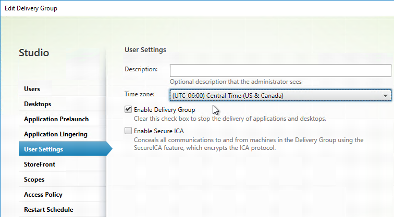Click the Studio heading in sidebar
394x217 pixels.
34,53
